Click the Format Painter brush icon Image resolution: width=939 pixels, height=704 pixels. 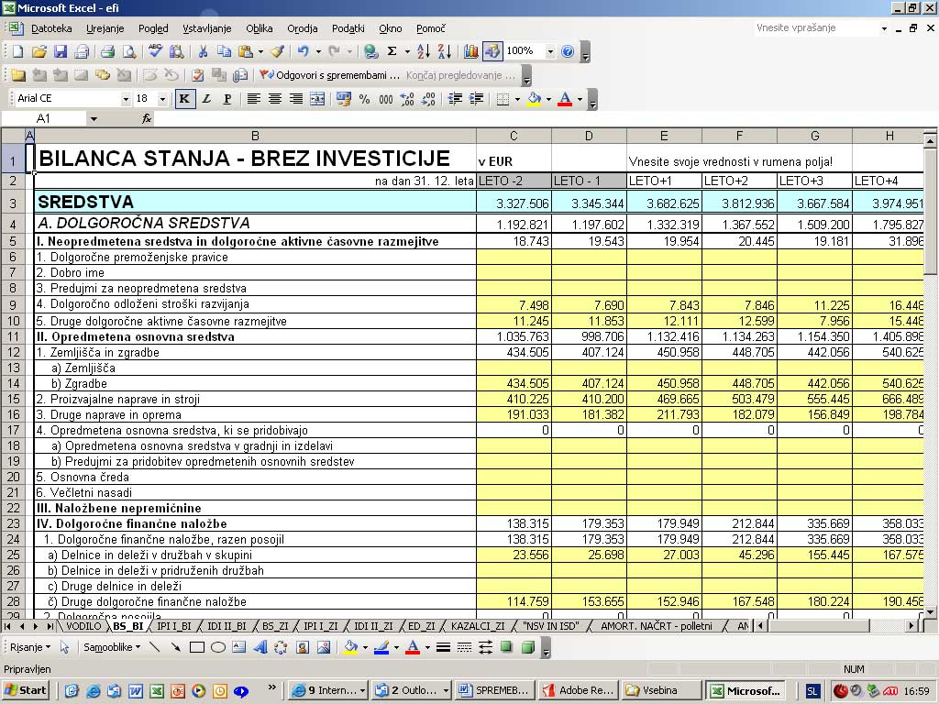point(277,52)
